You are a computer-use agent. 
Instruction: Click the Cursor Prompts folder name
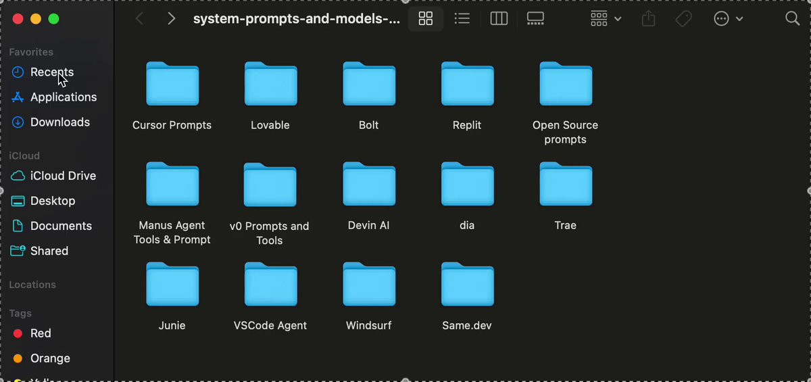pos(172,125)
